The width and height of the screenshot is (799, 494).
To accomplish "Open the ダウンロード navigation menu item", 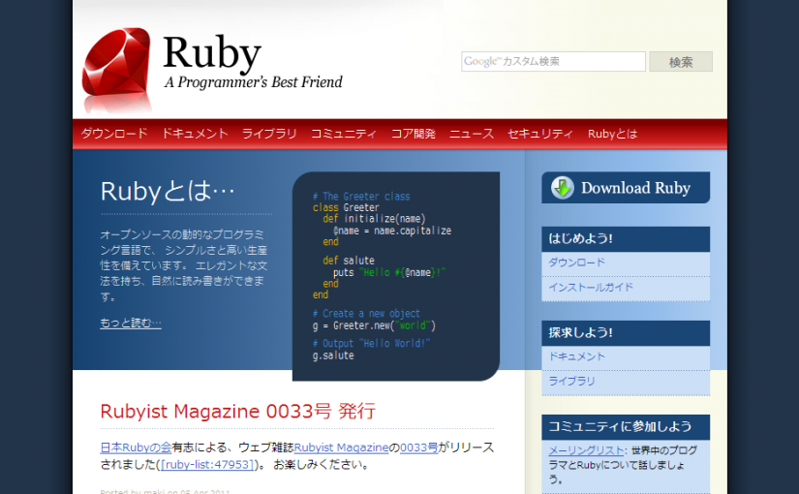I will coord(114,134).
